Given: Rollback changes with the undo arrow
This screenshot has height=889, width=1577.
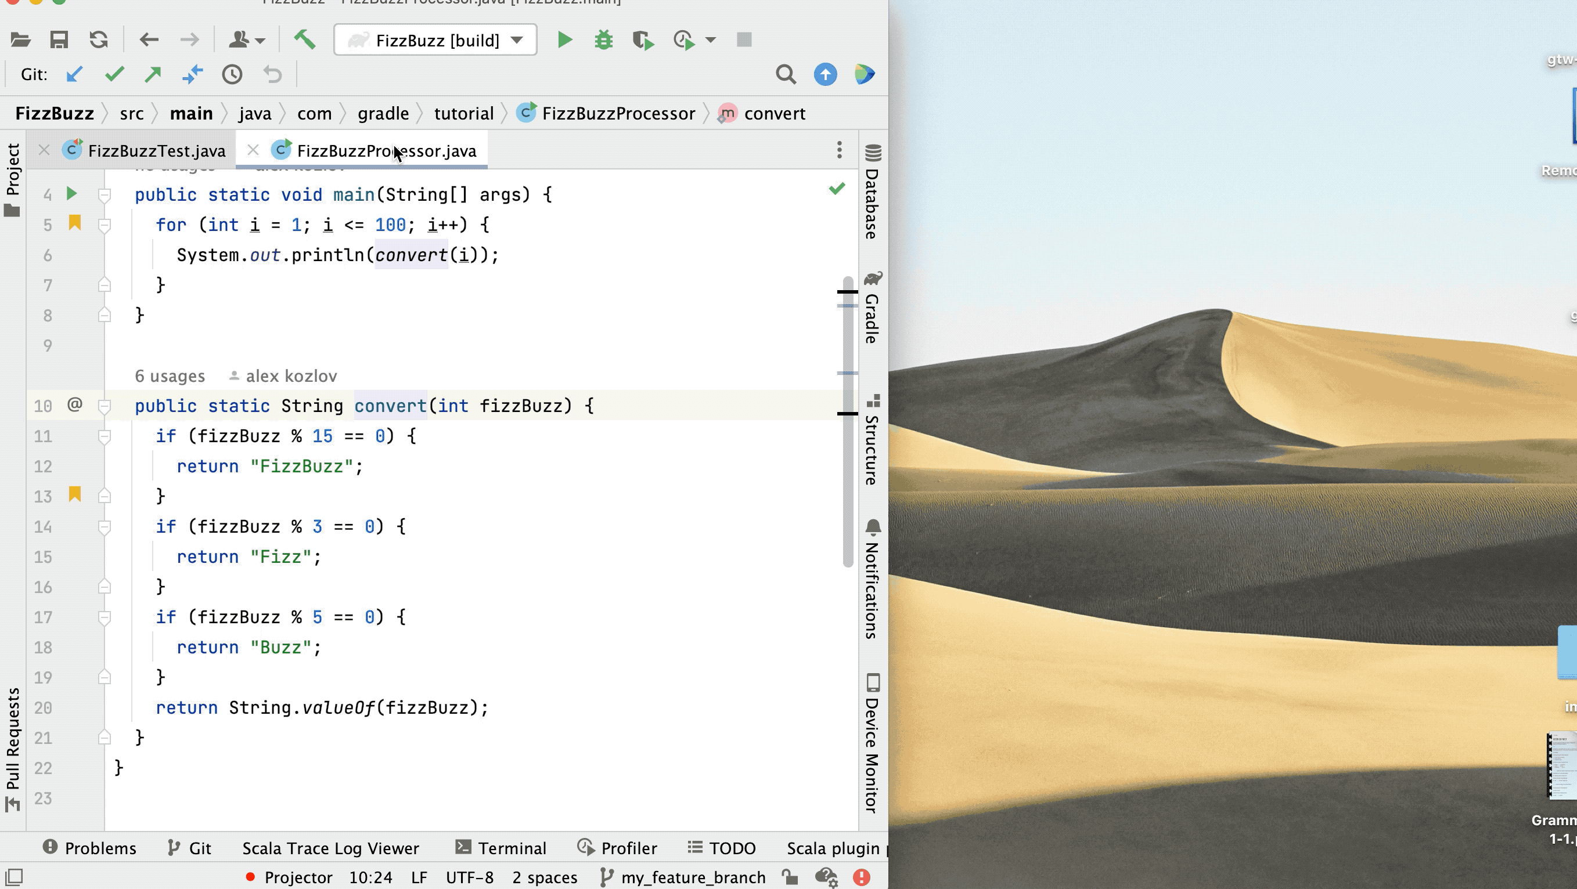Looking at the screenshot, I should [x=272, y=75].
